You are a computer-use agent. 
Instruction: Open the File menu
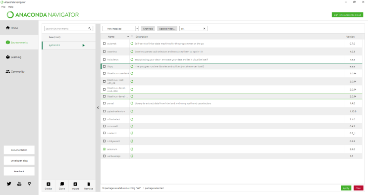[x=3, y=7]
